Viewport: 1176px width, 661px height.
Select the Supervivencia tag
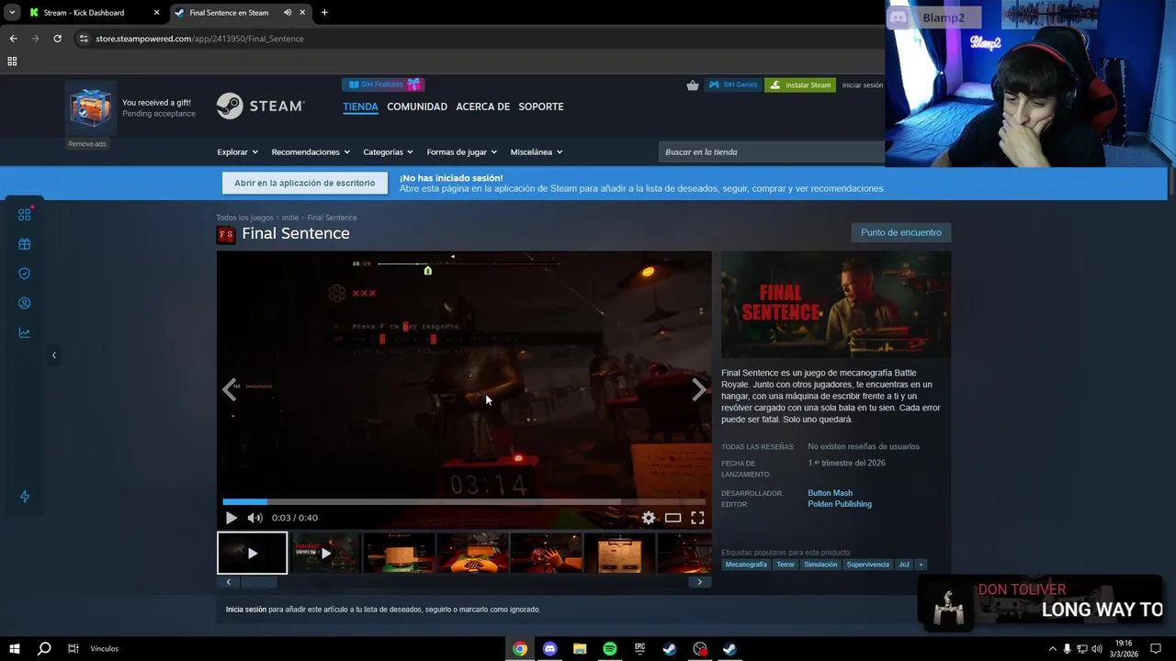[x=868, y=565]
